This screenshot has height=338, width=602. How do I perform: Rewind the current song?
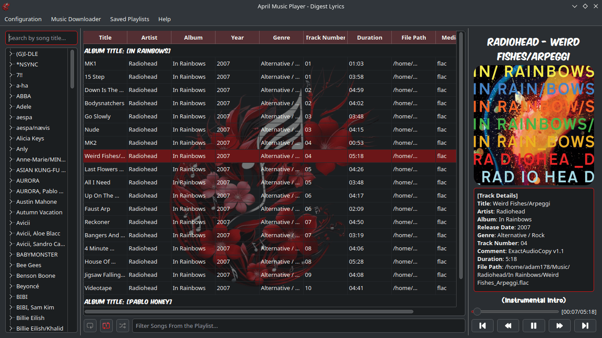click(x=508, y=325)
